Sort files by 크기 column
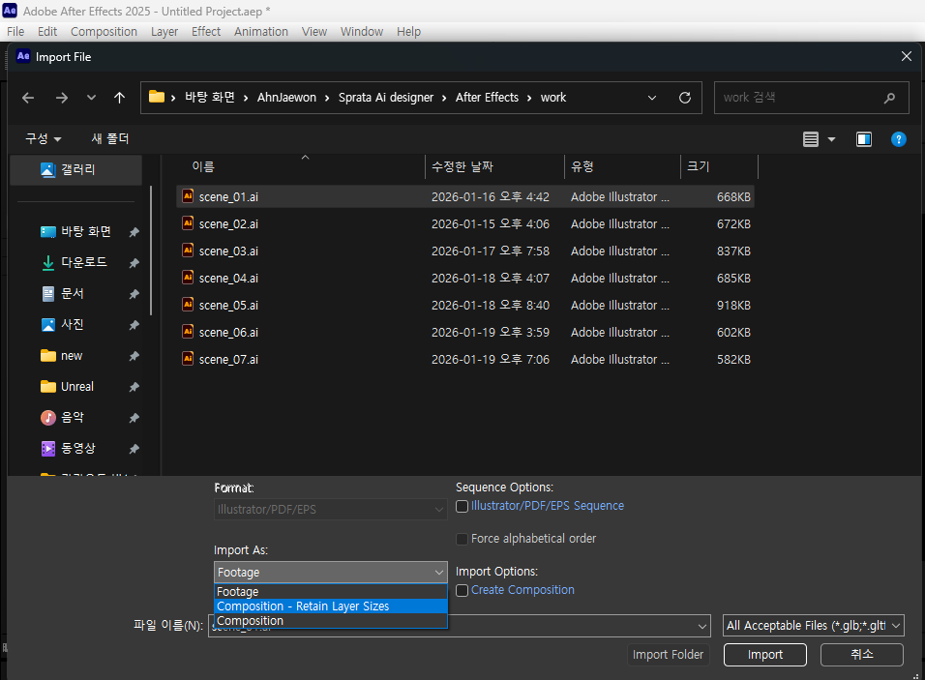The image size is (925, 680). coord(719,167)
